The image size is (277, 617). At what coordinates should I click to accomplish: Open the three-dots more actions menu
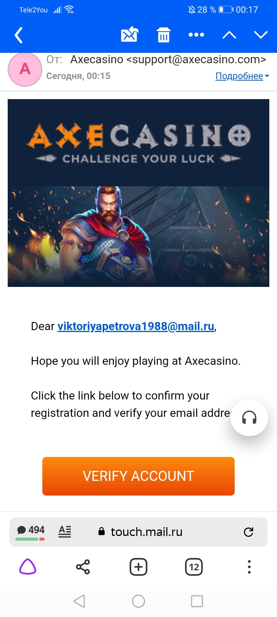click(196, 35)
